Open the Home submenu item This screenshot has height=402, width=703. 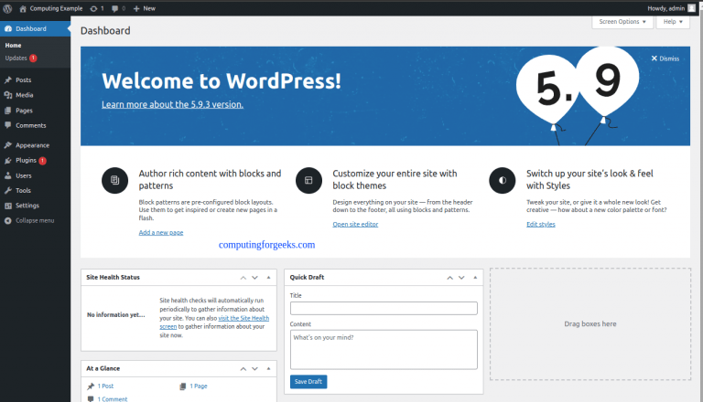[x=13, y=45]
